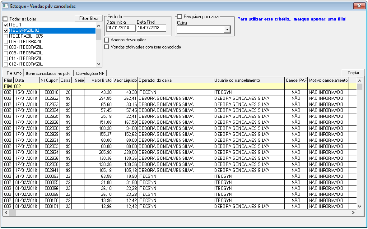Click the application icon in title bar
The width and height of the screenshot is (368, 229).
click(x=5, y=6)
